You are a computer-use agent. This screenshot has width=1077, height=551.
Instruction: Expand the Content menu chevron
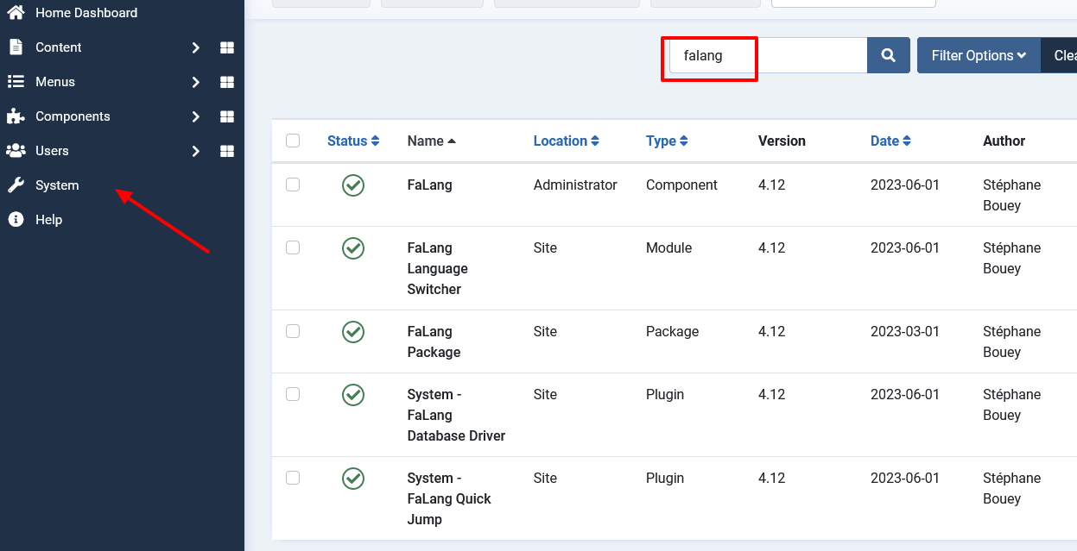point(196,47)
